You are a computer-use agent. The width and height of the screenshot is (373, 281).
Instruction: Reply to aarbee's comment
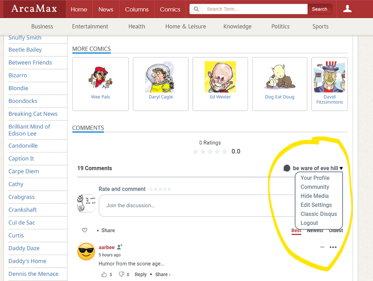click(140, 274)
